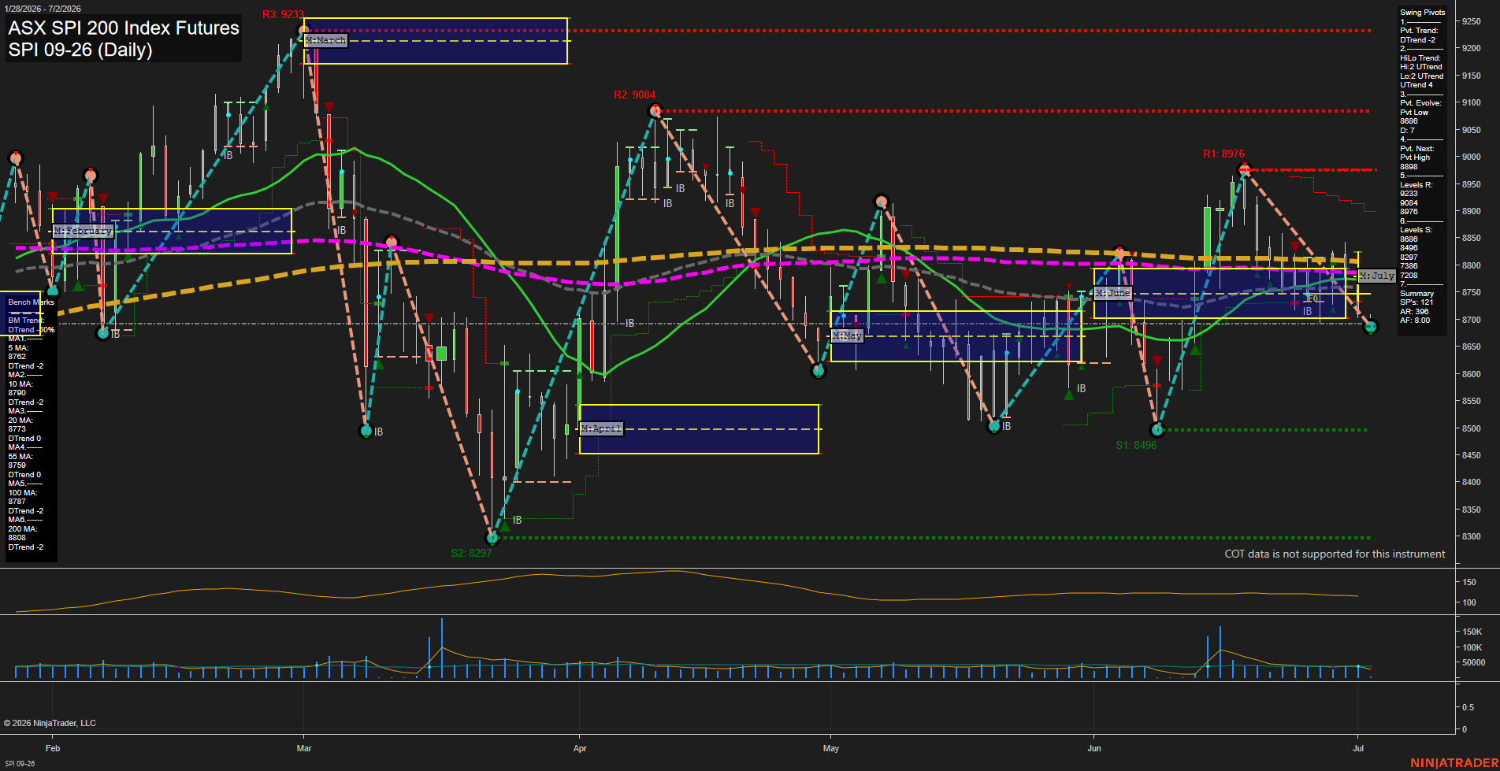The height and width of the screenshot is (771, 1500).
Task: Select the R3: 9233 resistance label
Action: point(283,14)
